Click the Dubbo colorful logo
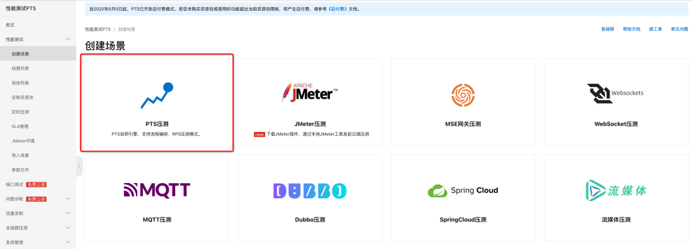The width and height of the screenshot is (693, 249). click(x=310, y=190)
